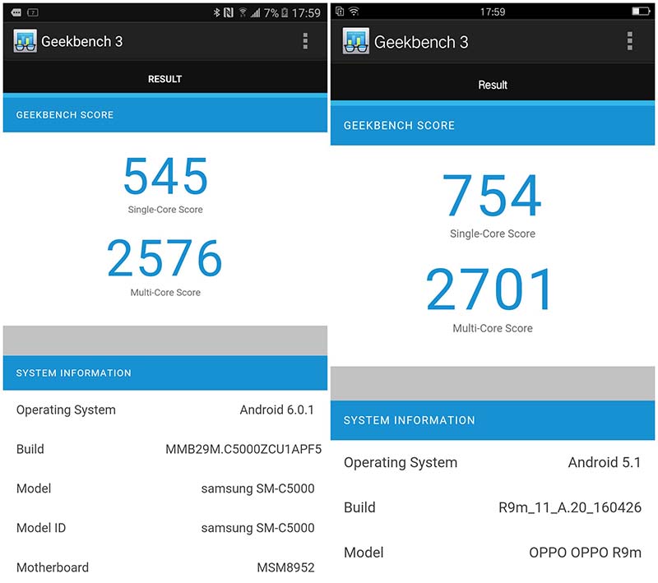Tap GEEKBENCH SCORE header on Samsung screen
This screenshot has width=658, height=583.
pos(165,115)
